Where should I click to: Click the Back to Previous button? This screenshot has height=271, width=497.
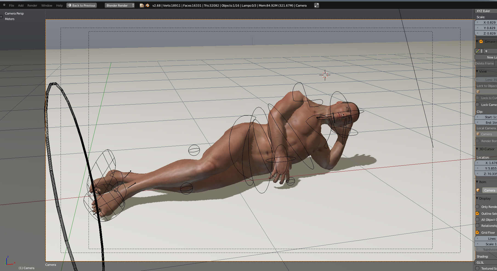coord(81,5)
